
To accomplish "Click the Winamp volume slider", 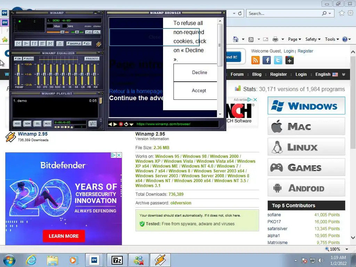I will click(58, 32).
